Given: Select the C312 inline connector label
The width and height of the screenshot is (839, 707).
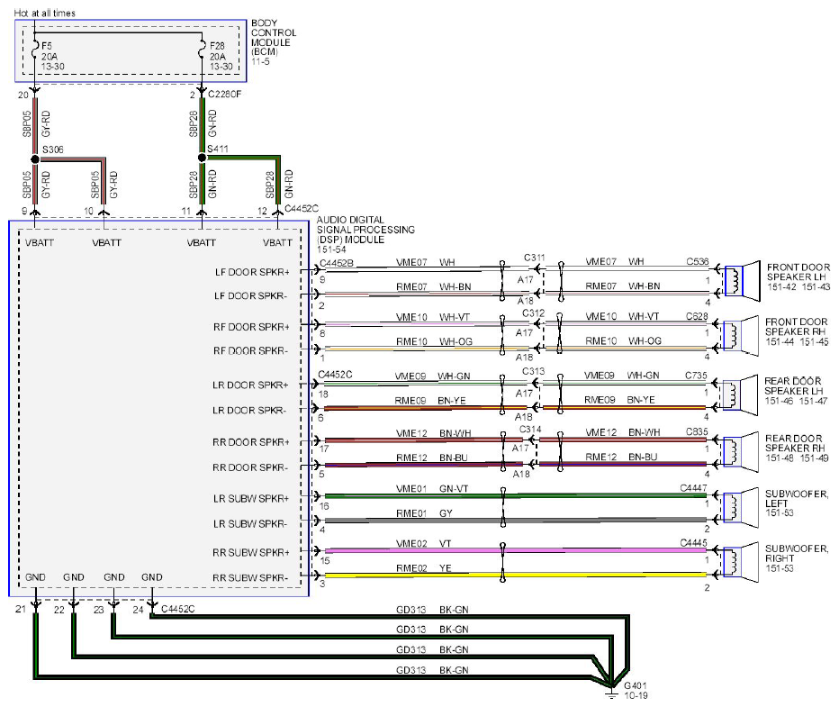Looking at the screenshot, I should (x=534, y=313).
